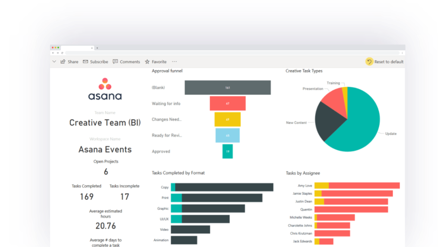
Task: Click the Reset to default text
Action: click(389, 62)
